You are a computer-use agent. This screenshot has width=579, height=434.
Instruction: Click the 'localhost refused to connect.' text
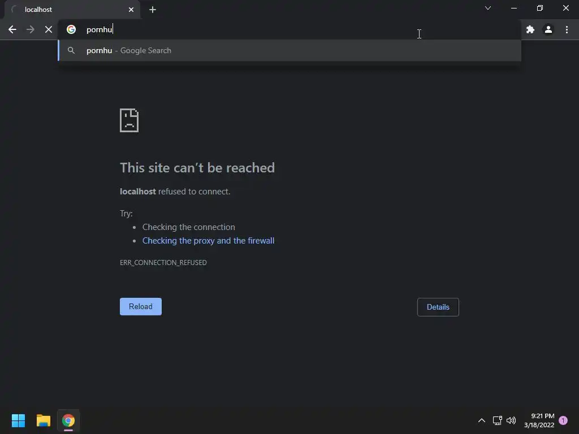click(x=175, y=192)
